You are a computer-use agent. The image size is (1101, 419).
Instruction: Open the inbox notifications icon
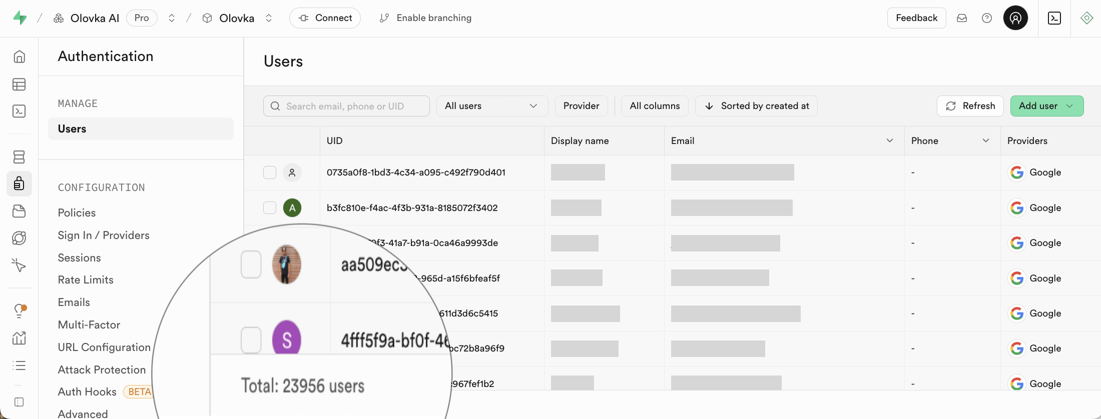(x=961, y=18)
